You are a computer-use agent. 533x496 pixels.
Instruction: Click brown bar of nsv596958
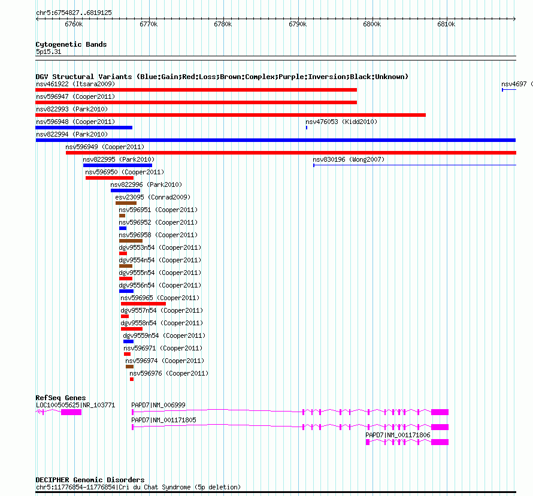[131, 241]
